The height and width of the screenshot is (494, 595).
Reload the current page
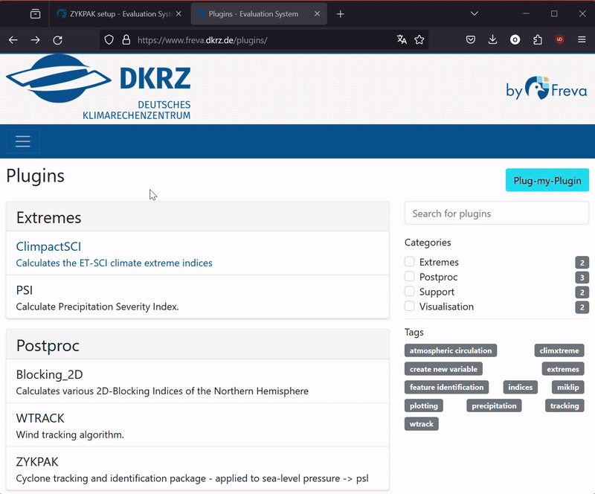tap(58, 40)
